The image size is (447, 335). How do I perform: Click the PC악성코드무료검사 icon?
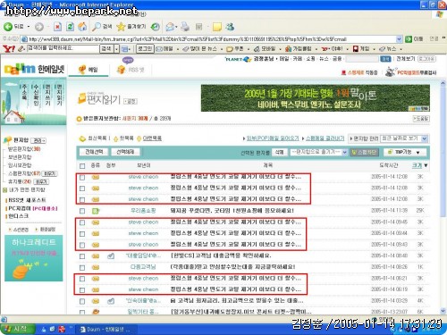point(390,71)
